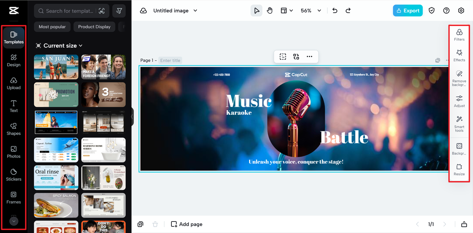Collapse the templates side panel
This screenshot has width=473, height=233.
point(132,117)
